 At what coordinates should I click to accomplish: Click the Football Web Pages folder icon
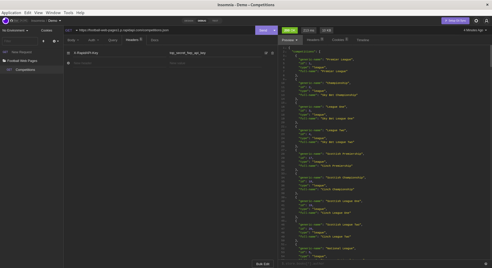(x=4, y=61)
